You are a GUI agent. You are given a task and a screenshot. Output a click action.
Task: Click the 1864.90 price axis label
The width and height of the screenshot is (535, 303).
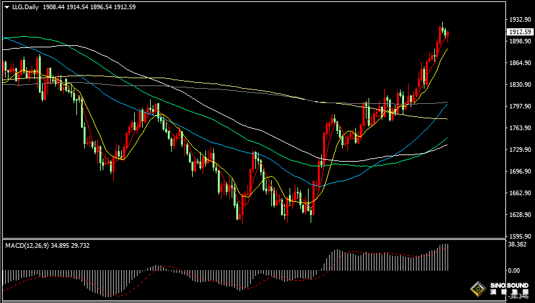coord(520,63)
